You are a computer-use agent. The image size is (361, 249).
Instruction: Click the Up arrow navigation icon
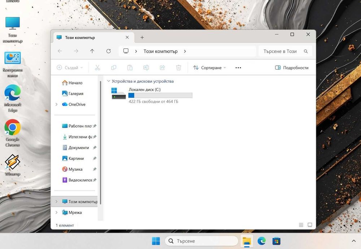pyautogui.click(x=92, y=51)
